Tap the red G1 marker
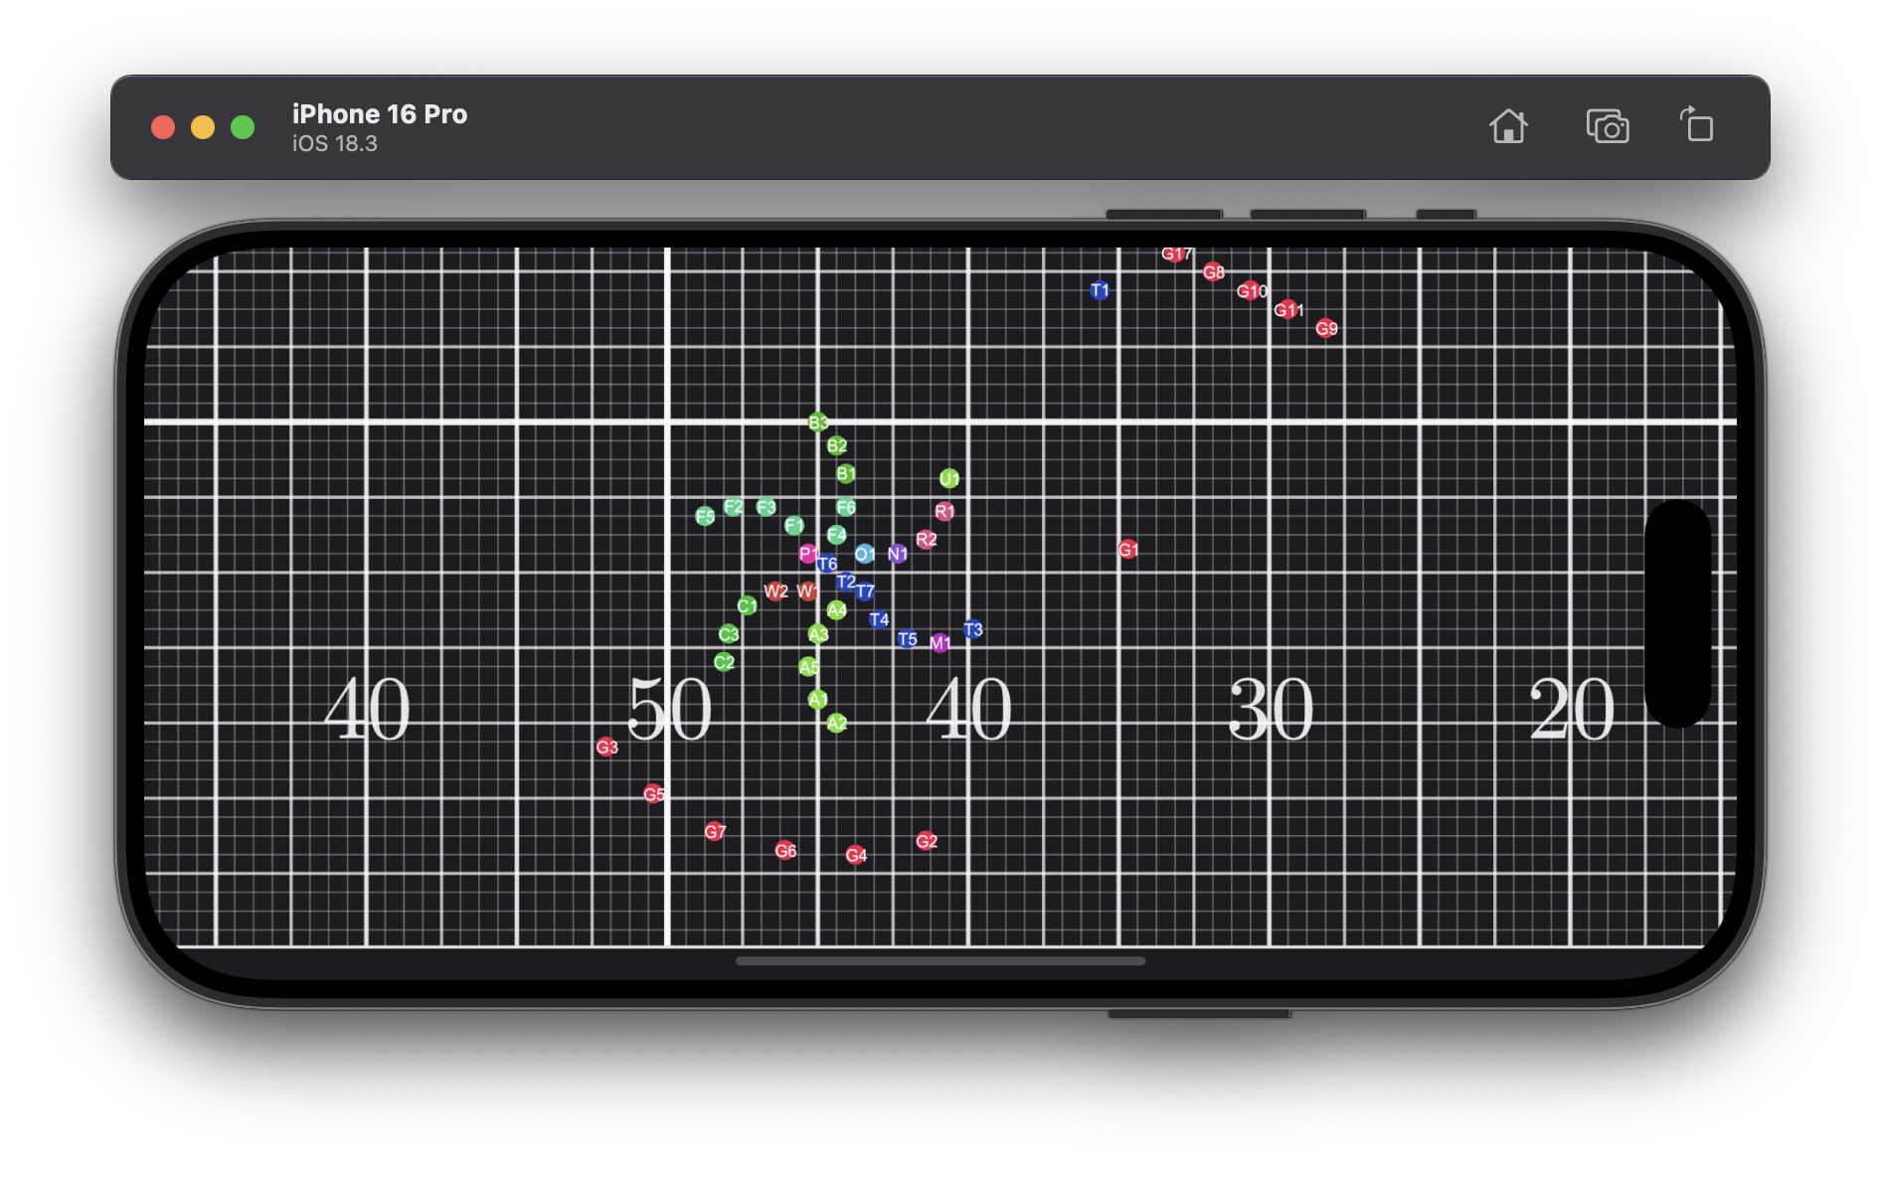The image size is (1881, 1177). [1127, 550]
